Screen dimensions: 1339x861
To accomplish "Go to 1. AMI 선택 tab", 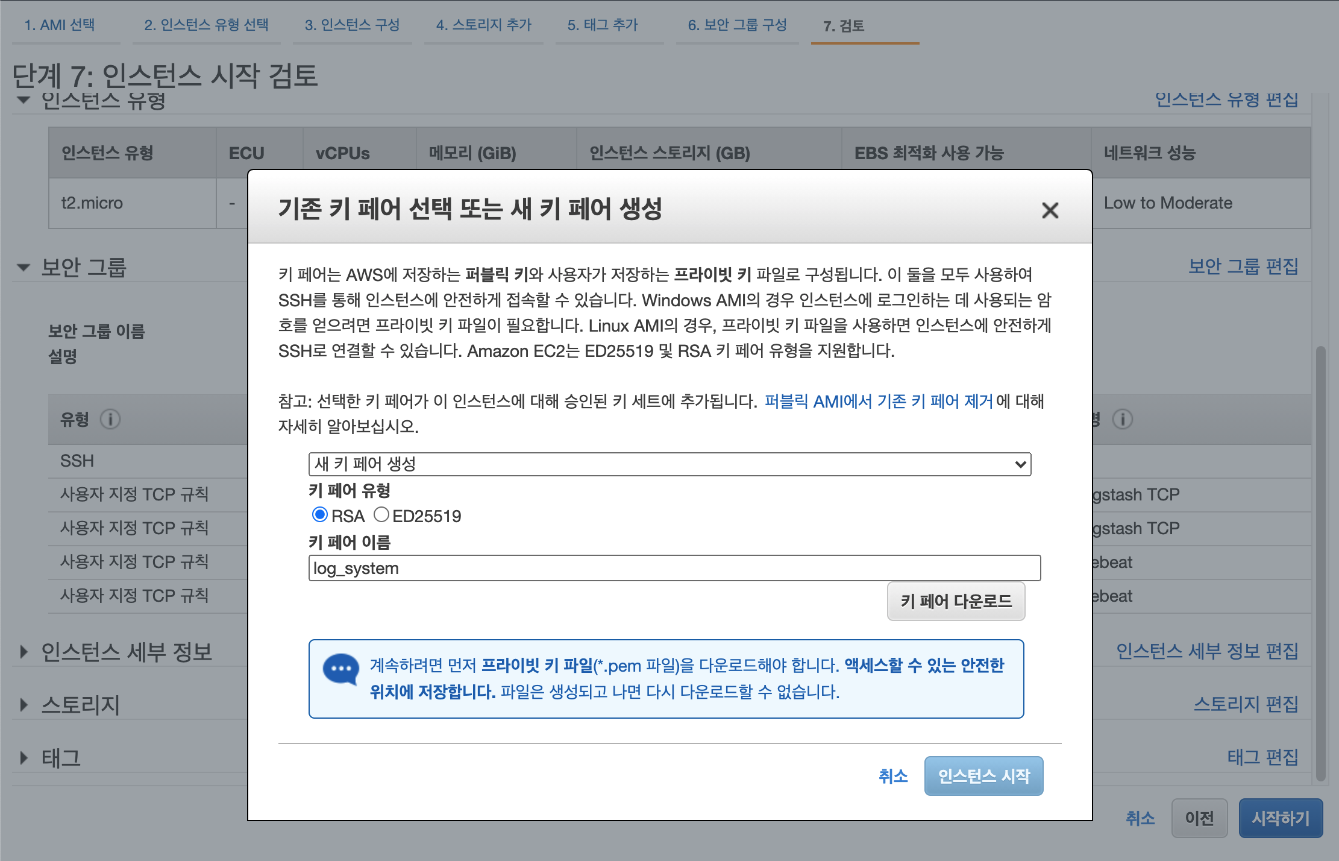I will [x=60, y=25].
